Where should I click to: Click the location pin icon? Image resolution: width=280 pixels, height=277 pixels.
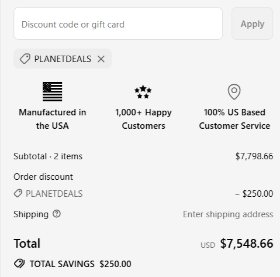(x=234, y=92)
